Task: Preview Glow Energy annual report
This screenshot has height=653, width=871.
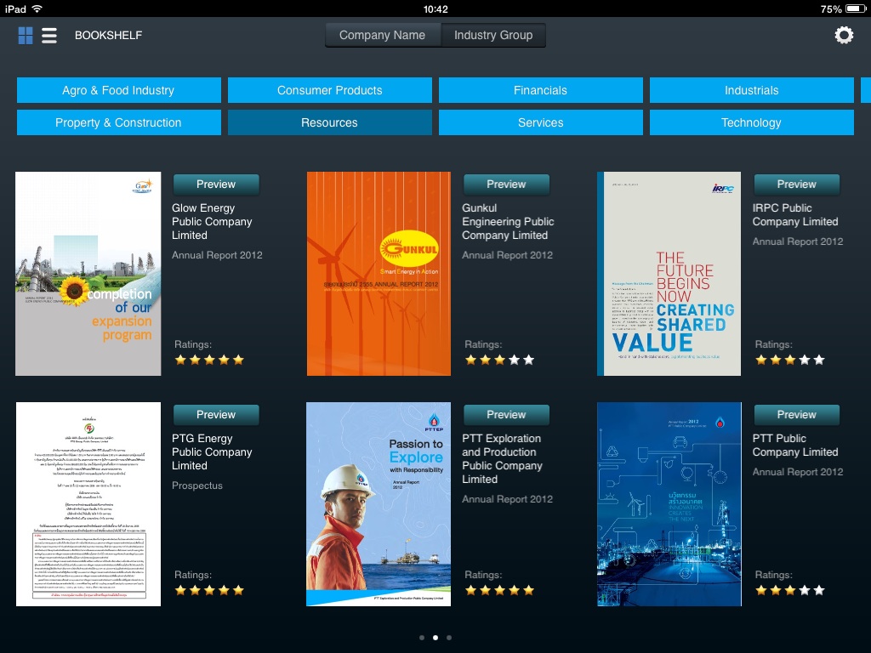Action: click(x=216, y=185)
